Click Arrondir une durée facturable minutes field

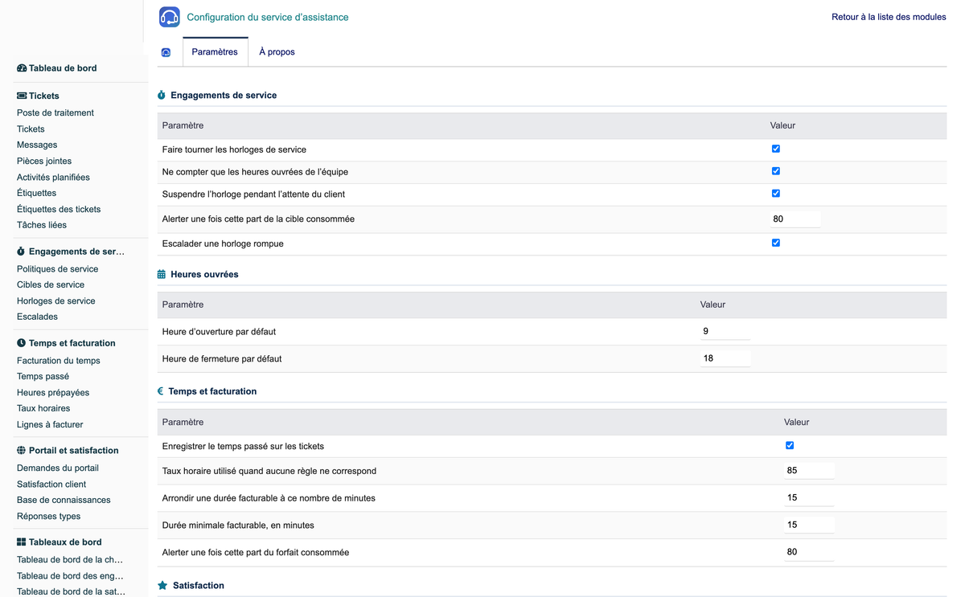[x=809, y=498]
